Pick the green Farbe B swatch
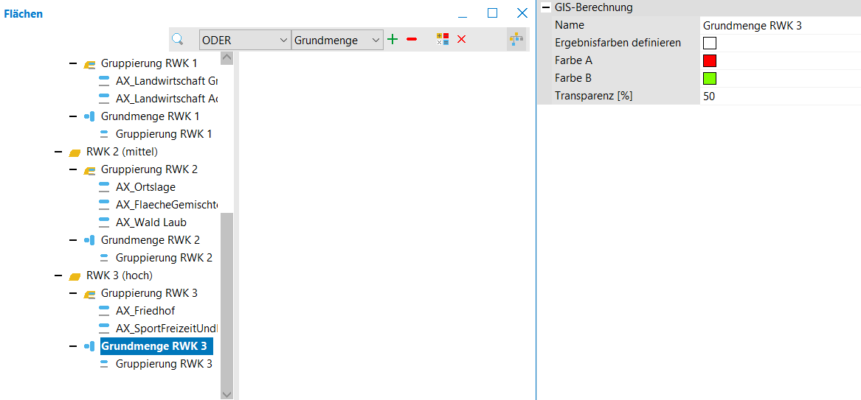 pyautogui.click(x=710, y=78)
